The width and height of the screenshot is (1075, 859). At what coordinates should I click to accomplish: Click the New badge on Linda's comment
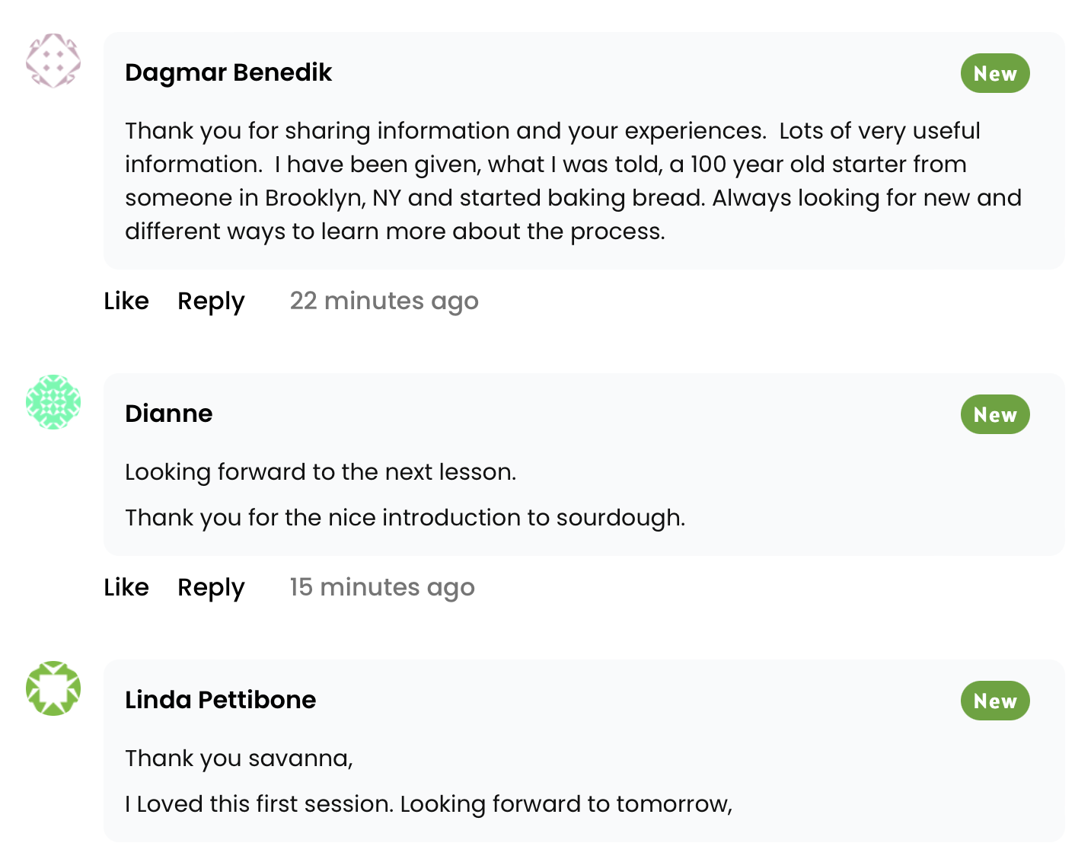pos(994,701)
